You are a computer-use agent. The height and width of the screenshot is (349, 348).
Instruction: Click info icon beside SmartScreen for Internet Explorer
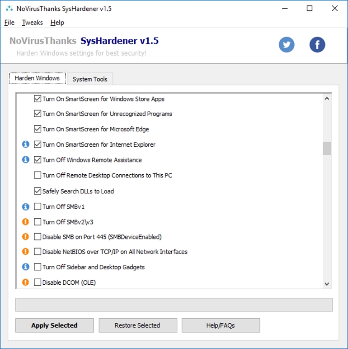26,144
